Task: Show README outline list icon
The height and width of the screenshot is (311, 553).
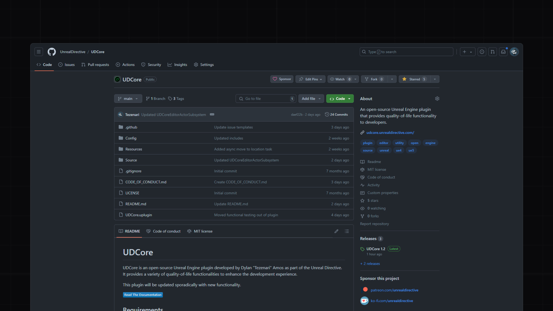Action: [x=347, y=231]
